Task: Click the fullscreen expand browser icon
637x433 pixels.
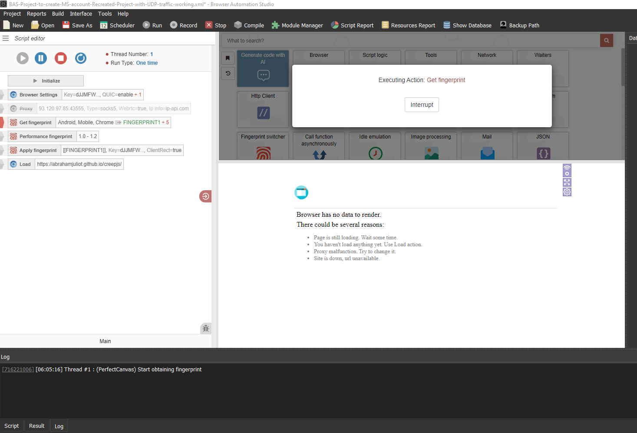Action: click(567, 182)
